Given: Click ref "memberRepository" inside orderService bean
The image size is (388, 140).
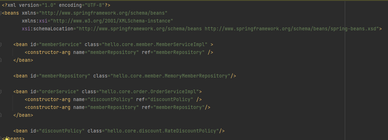Looking at the screenshot, I should tap(179, 107).
